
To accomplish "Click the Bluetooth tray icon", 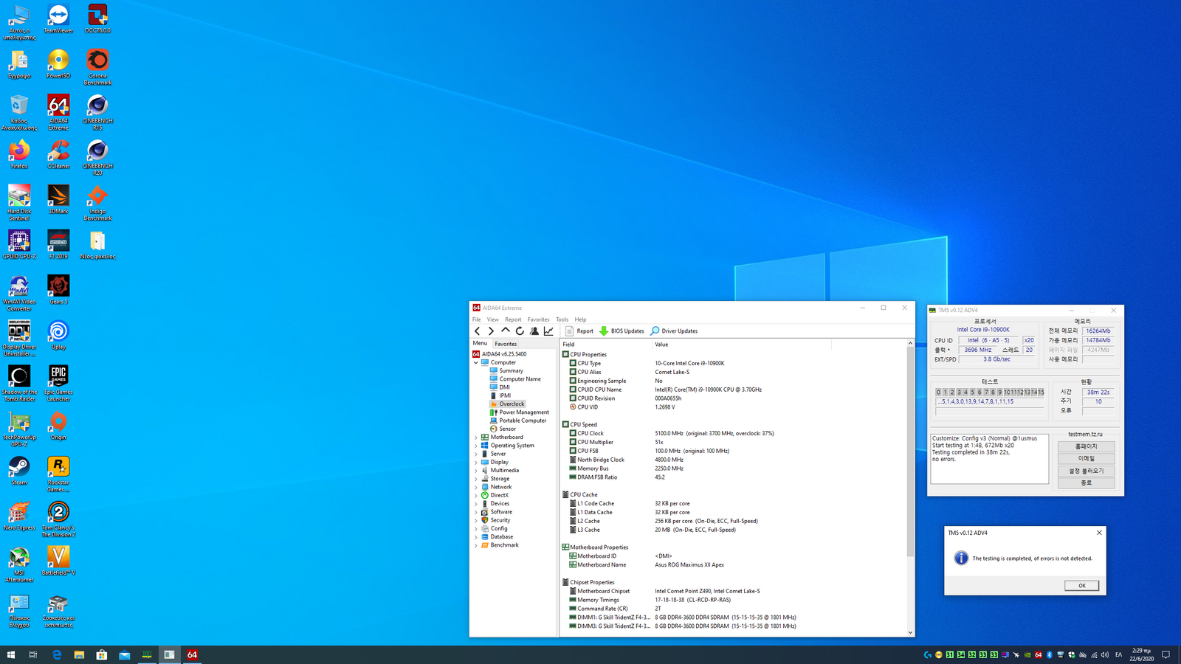I will (1049, 654).
